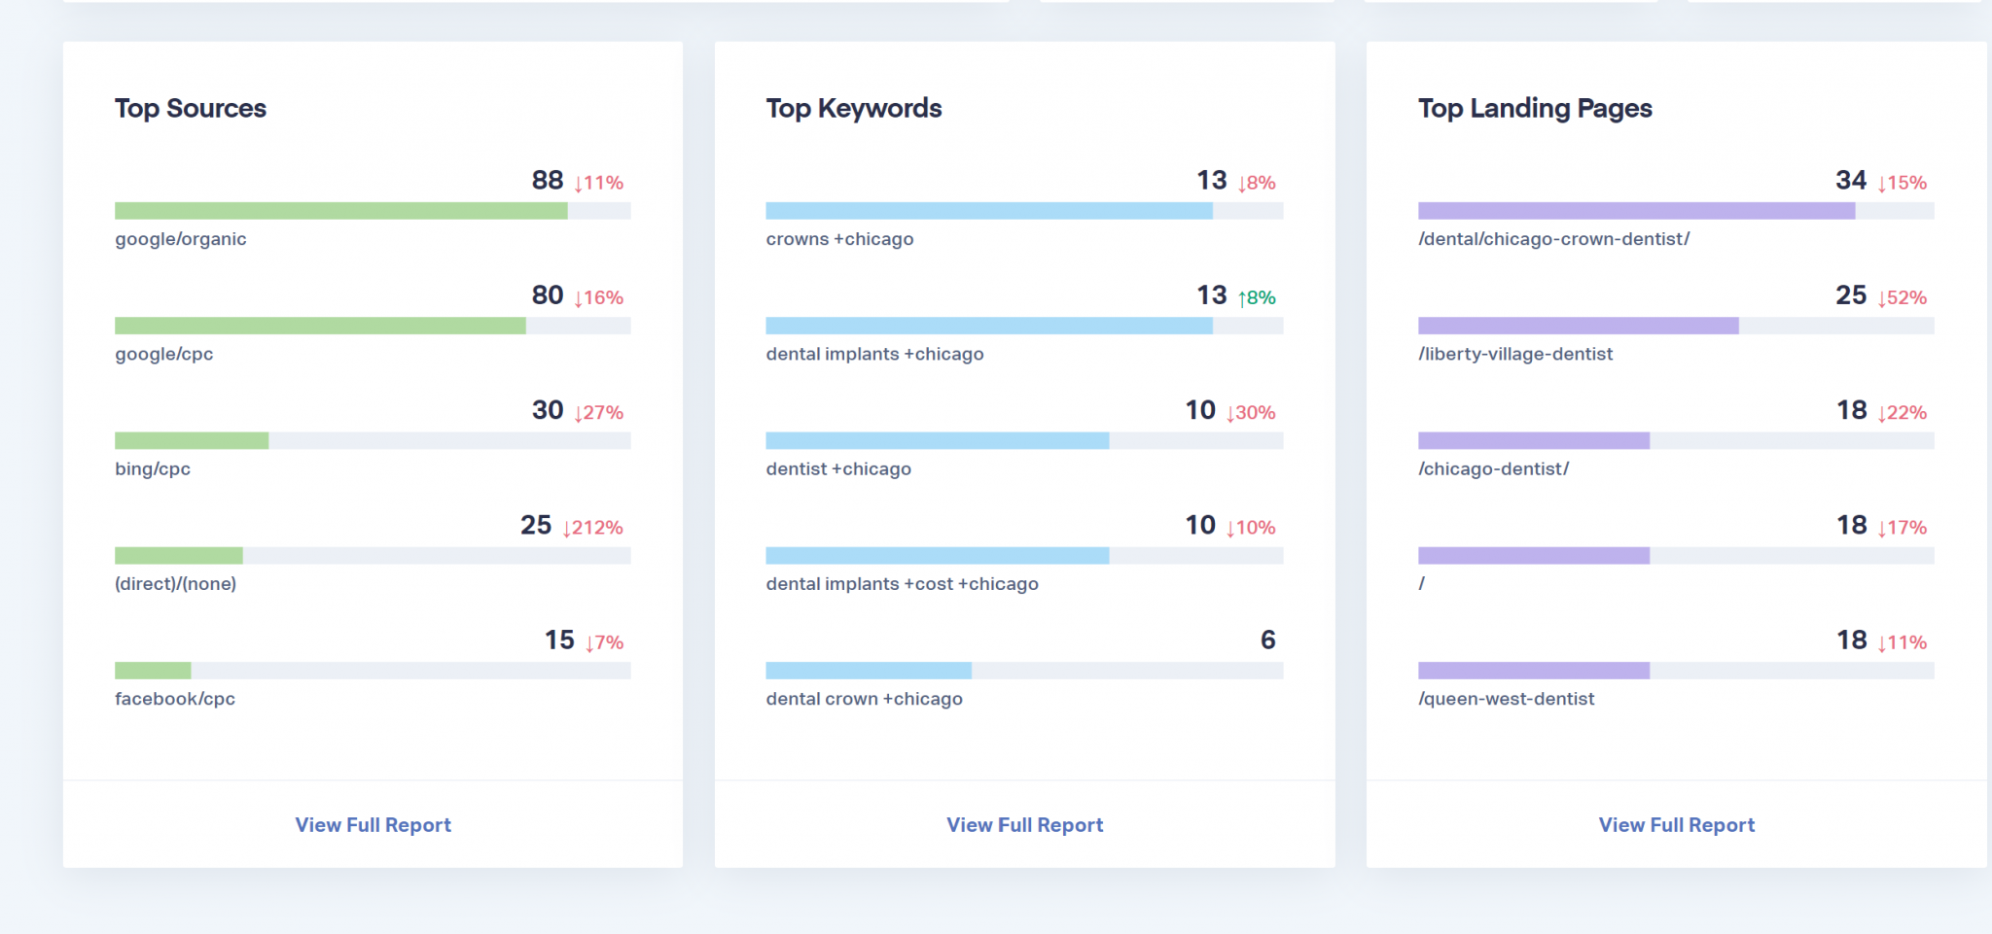Select the /queen-west-dentist landing page row
This screenshot has width=1992, height=934.
click(x=1507, y=698)
